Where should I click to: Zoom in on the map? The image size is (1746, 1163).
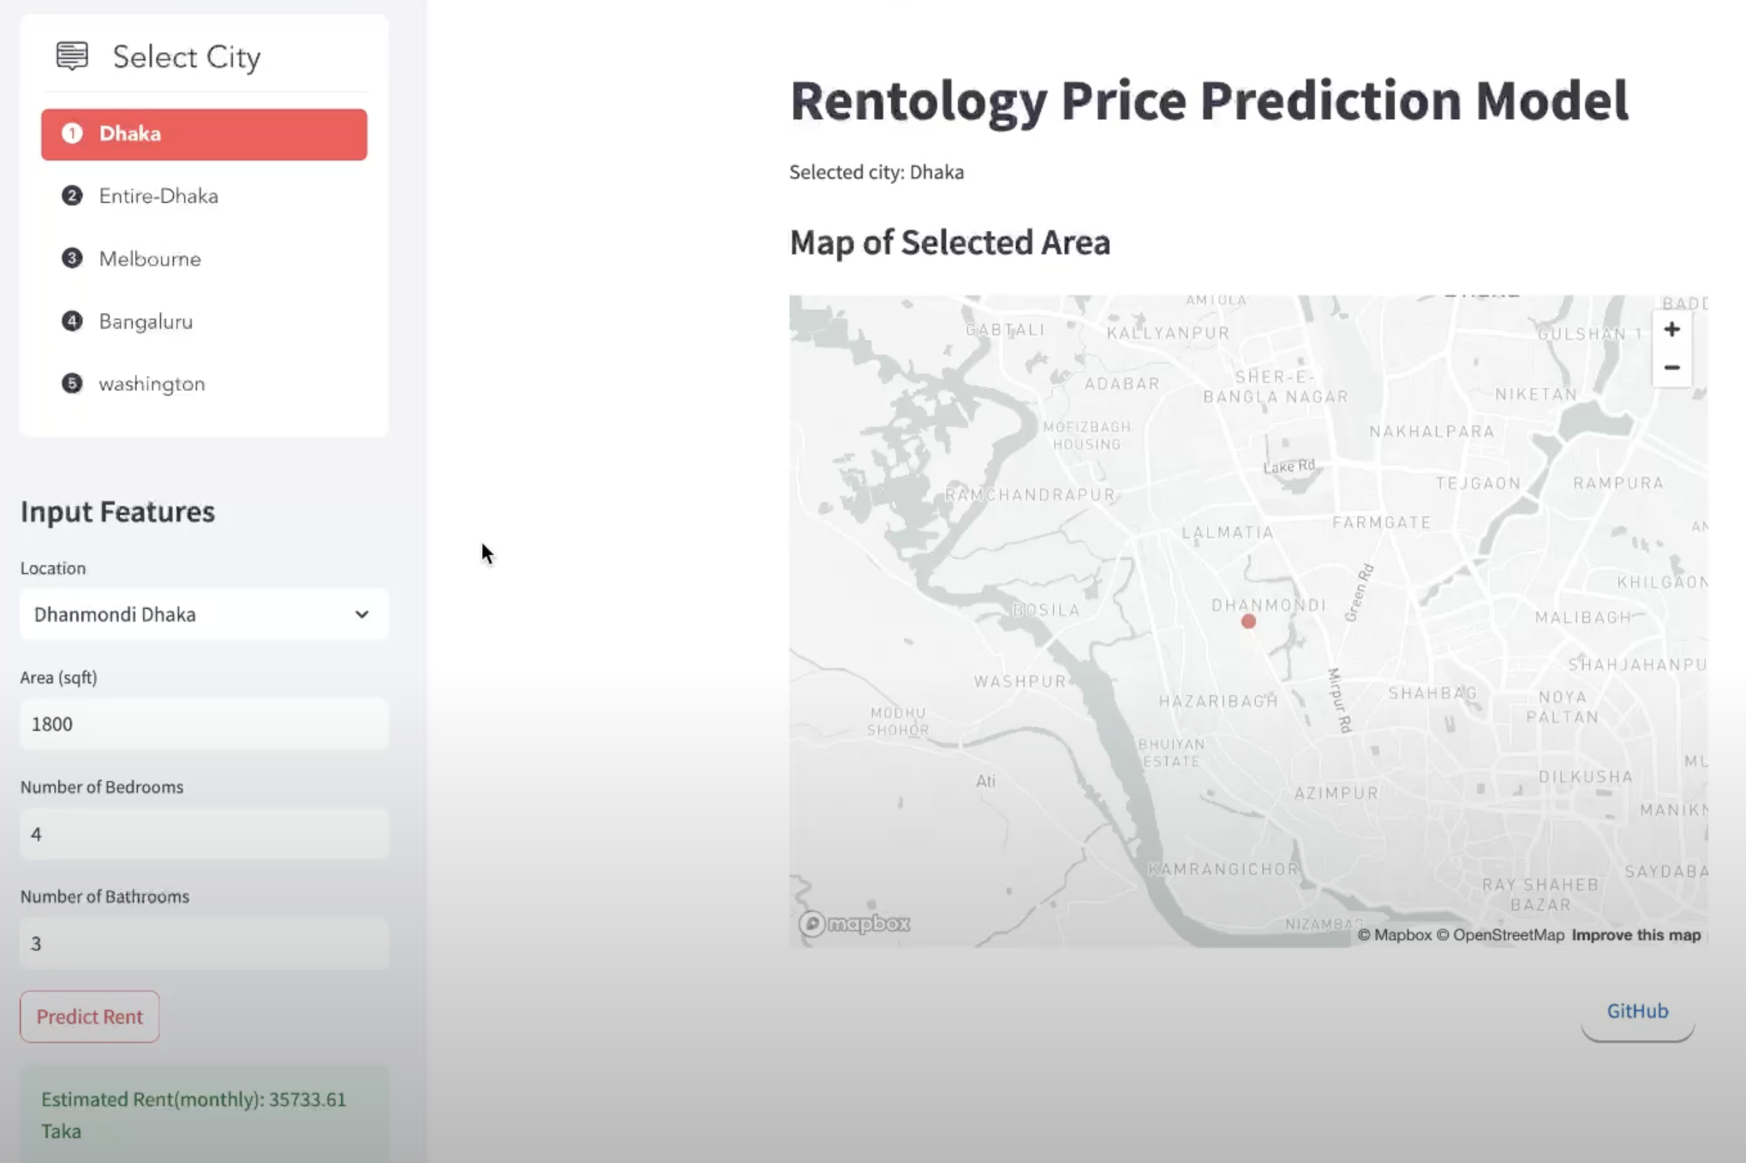(1671, 330)
